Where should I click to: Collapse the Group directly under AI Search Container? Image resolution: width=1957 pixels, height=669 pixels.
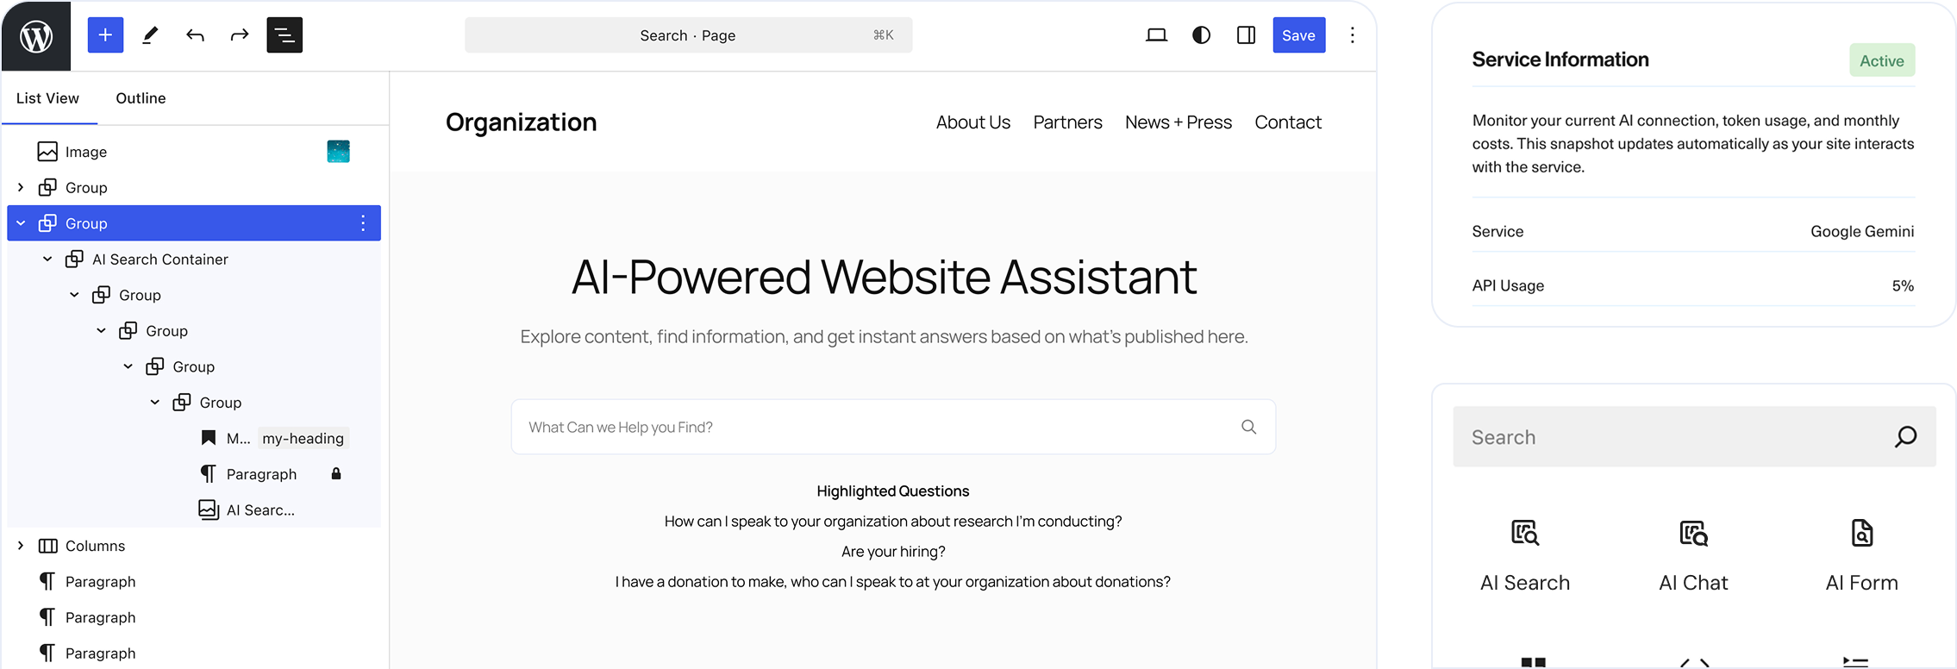pyautogui.click(x=74, y=295)
